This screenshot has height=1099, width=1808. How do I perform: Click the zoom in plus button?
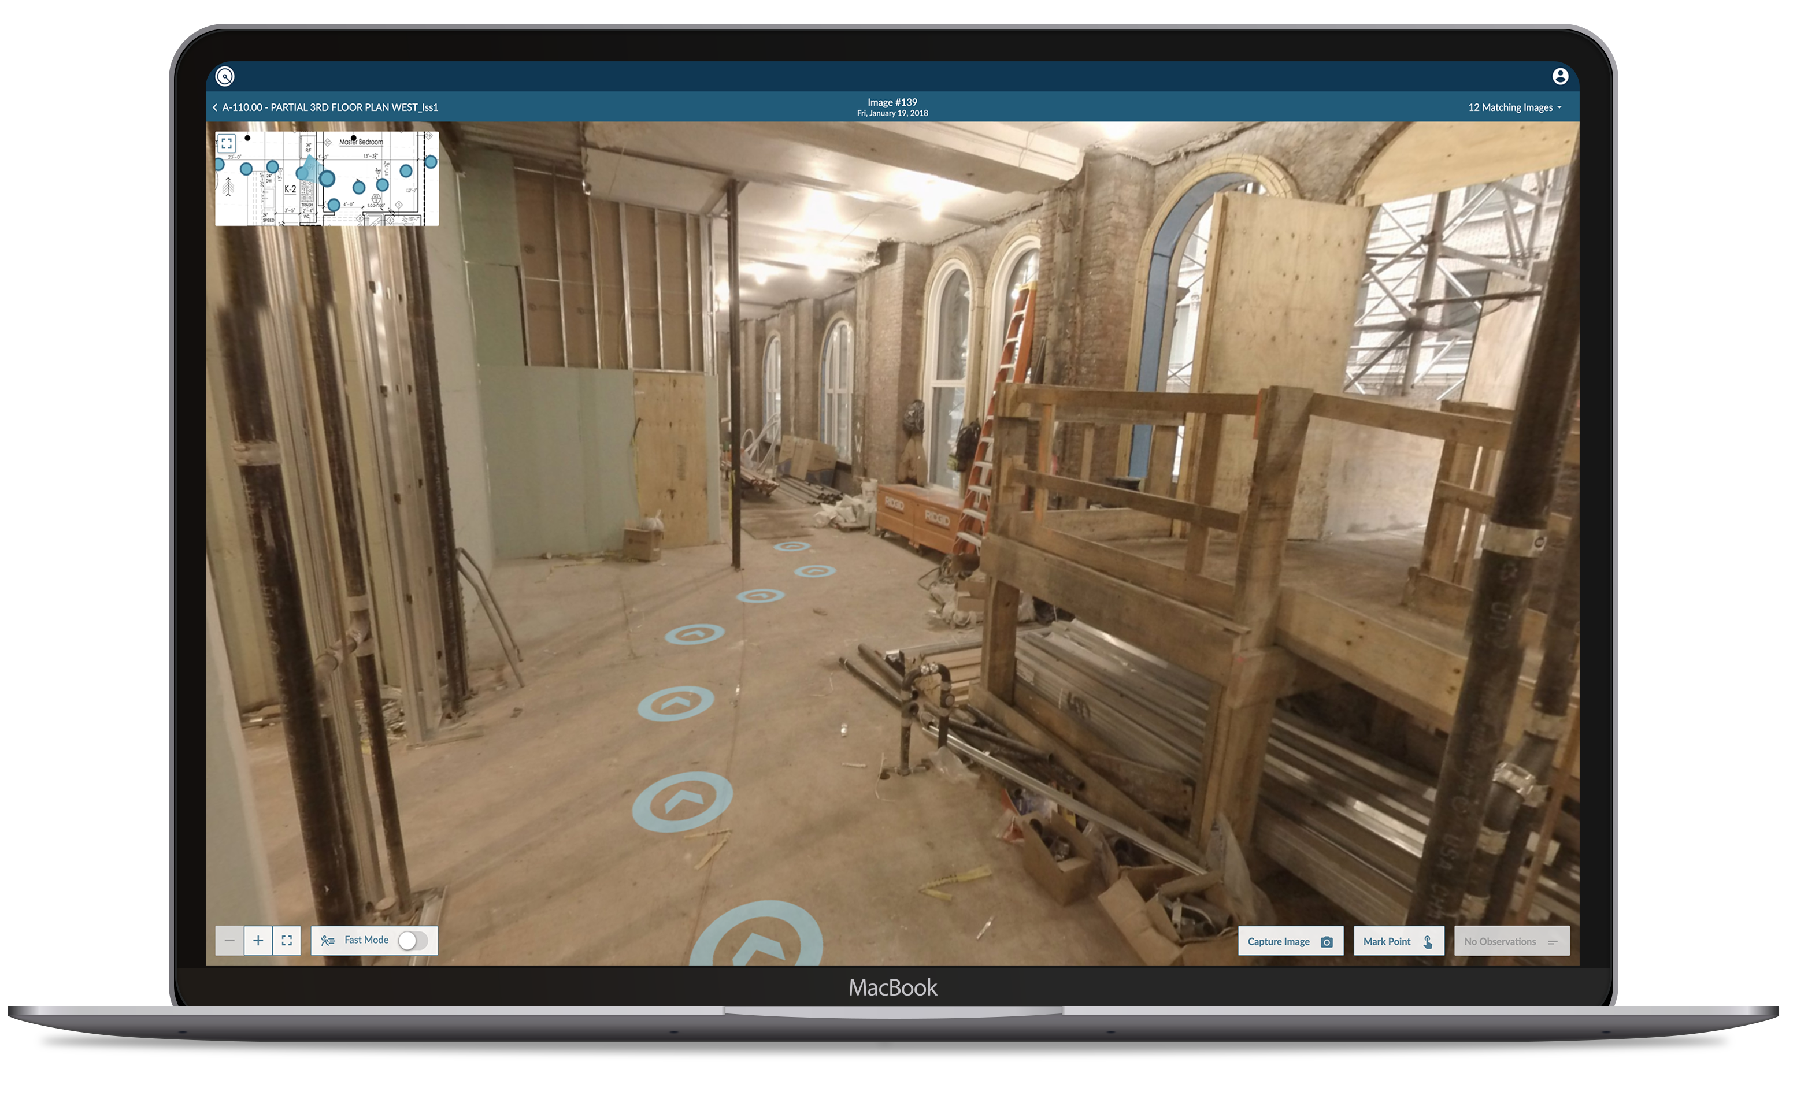point(258,941)
